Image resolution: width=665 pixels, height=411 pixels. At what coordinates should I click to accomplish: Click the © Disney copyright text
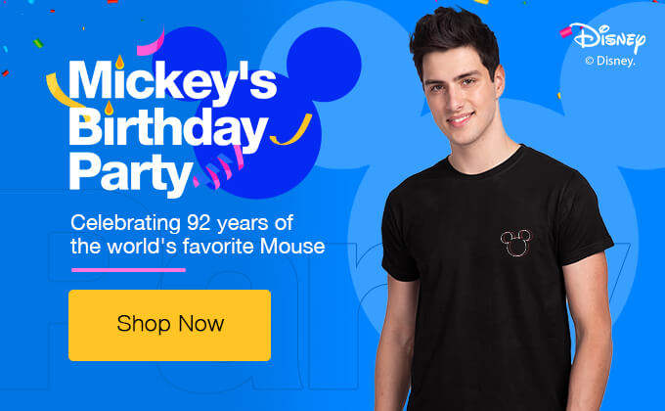[610, 61]
